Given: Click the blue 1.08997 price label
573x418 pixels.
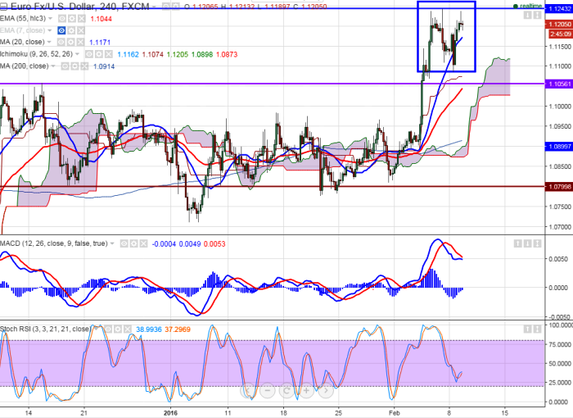Looking at the screenshot, I should 559,147.
